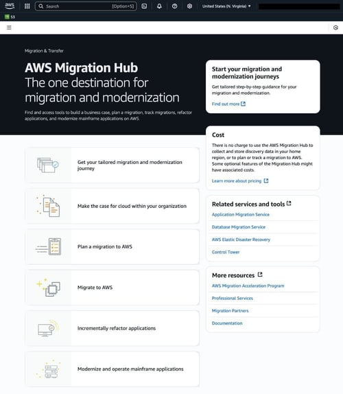This screenshot has height=394, width=343.
Task: Select Make the case for cloud card
Action: (x=113, y=206)
